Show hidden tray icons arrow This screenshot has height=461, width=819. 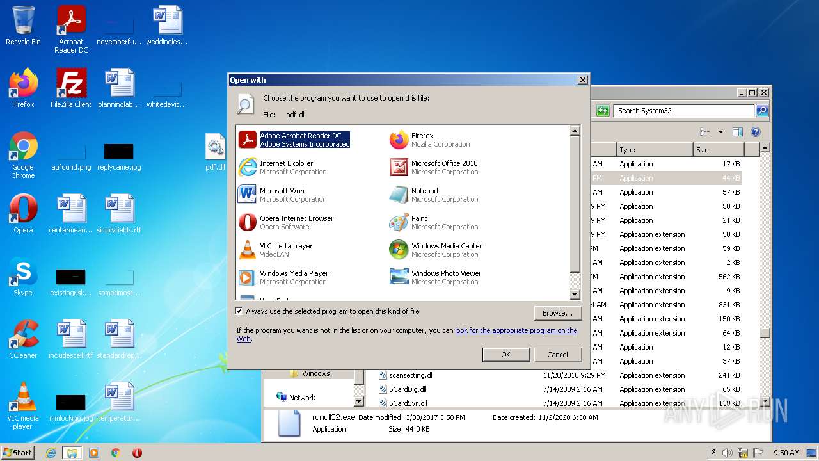pyautogui.click(x=713, y=453)
